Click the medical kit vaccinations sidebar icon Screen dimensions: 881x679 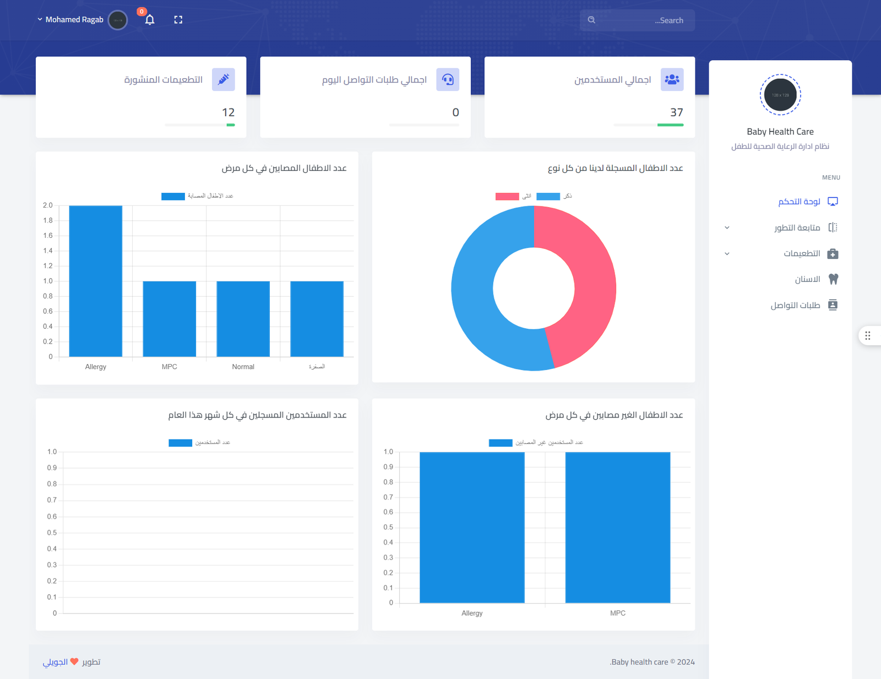pos(833,253)
